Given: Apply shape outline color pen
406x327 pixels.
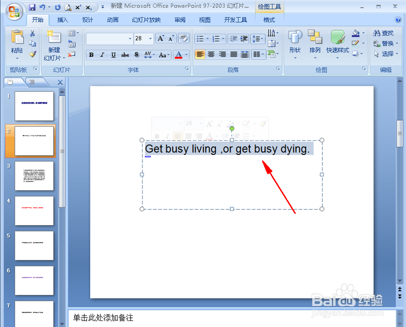Looking at the screenshot, I should (356, 43).
